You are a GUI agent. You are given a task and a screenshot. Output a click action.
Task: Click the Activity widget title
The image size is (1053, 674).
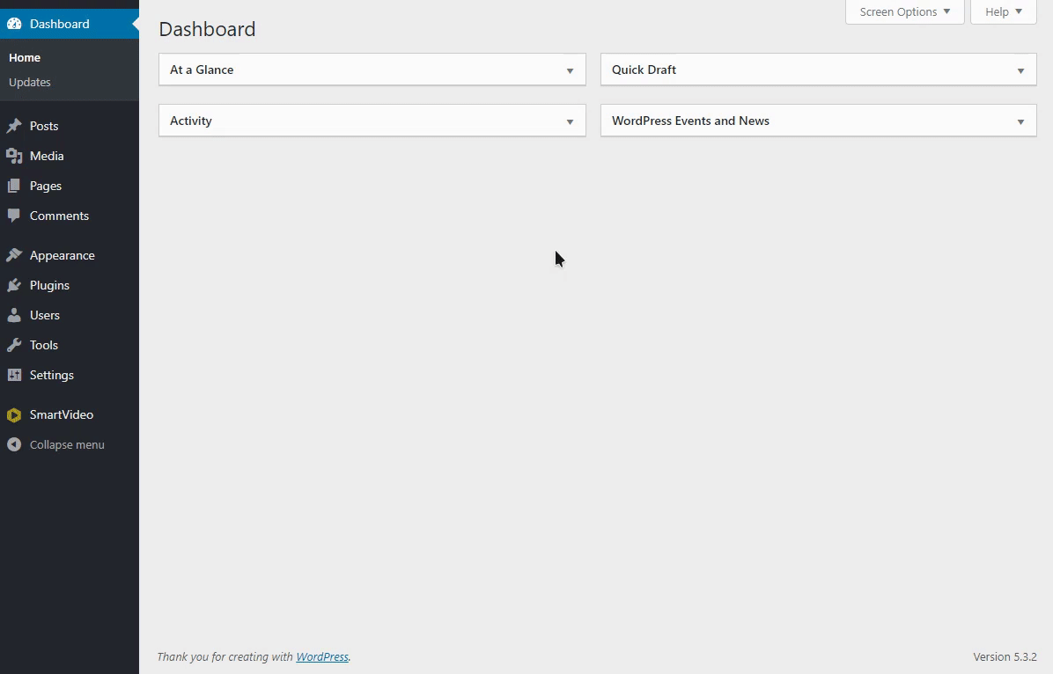[191, 121]
